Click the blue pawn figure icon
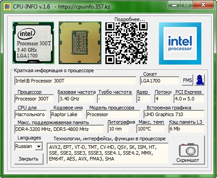217x178 pixels. pos(200,80)
